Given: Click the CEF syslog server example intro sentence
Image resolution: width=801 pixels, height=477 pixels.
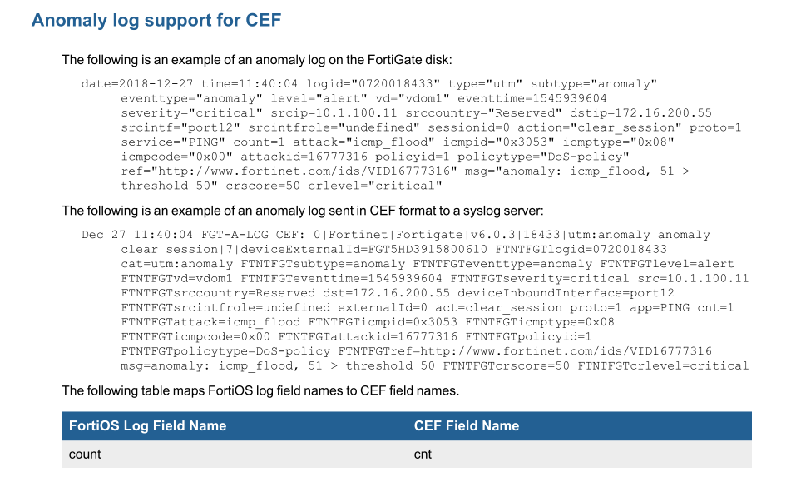Looking at the screenshot, I should (x=303, y=211).
